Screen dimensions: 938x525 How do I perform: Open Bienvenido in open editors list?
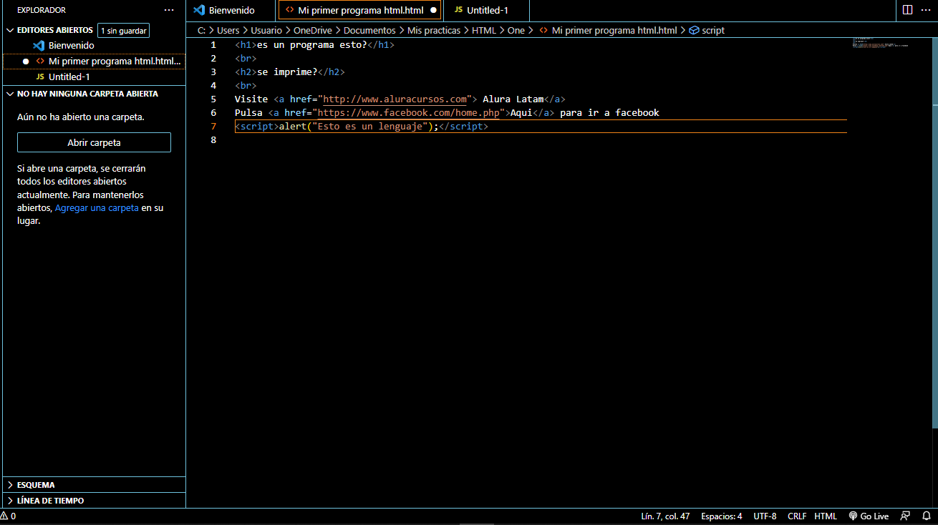coord(94,46)
